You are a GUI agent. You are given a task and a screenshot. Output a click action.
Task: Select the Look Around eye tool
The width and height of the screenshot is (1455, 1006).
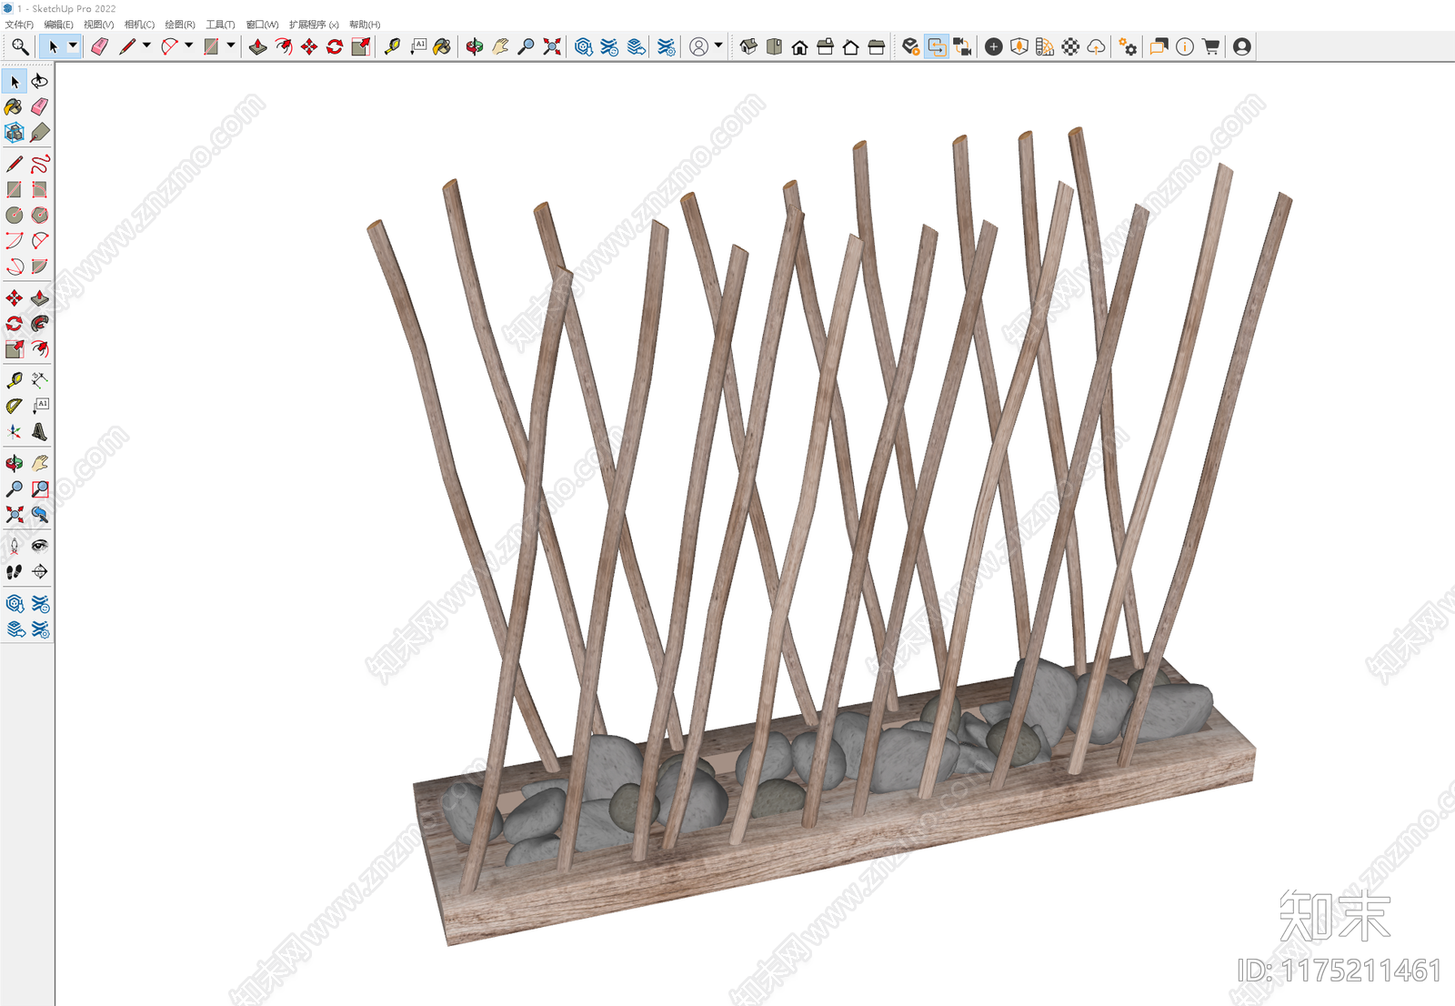pos(39,546)
